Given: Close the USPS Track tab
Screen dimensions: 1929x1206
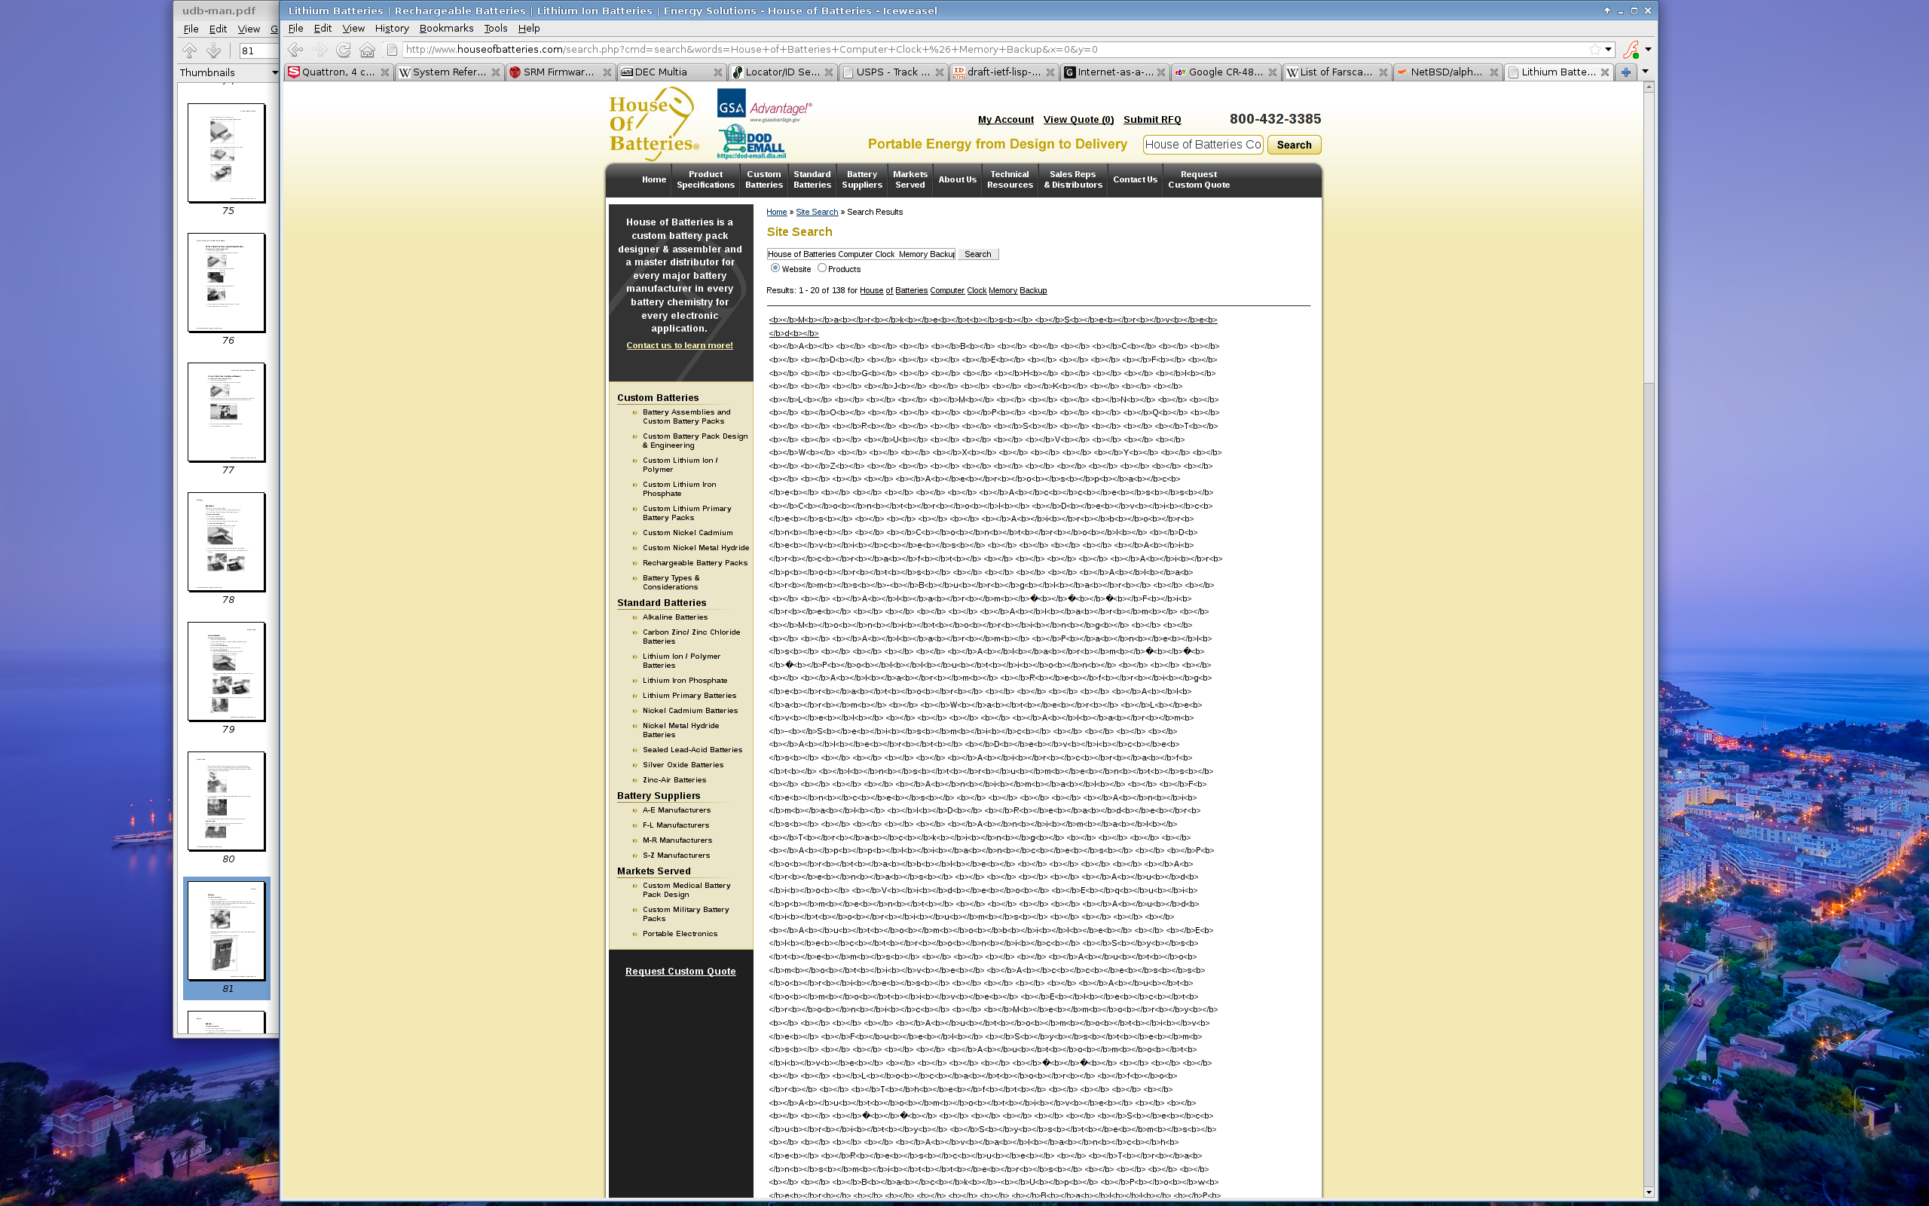Looking at the screenshot, I should (x=939, y=72).
